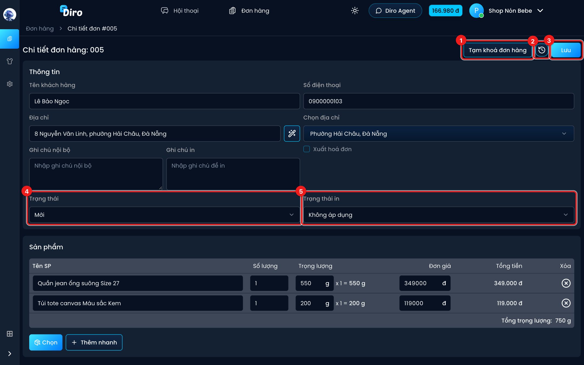Remove the Quần jean ống suông row
Screen dimensions: 584x365
click(x=566, y=283)
